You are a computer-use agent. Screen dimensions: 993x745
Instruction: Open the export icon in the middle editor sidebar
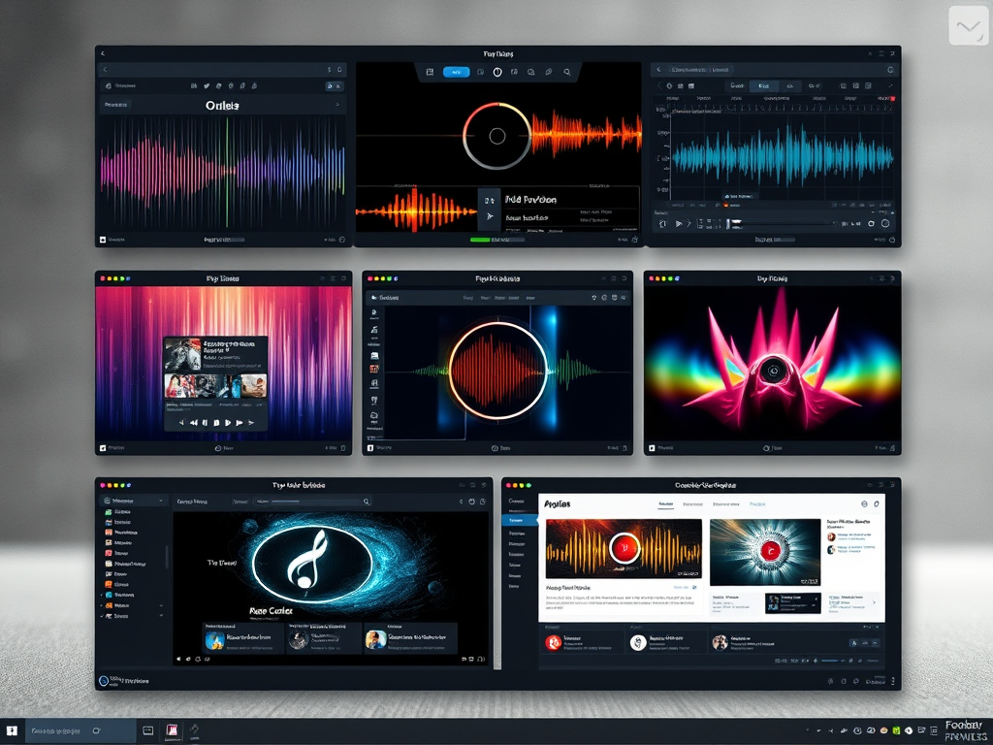(x=374, y=414)
